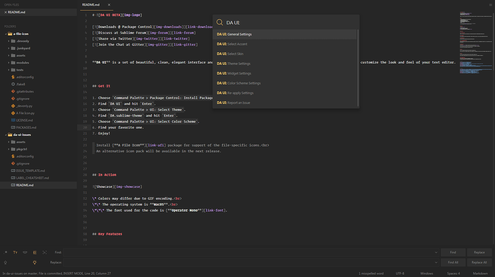Click the command palette list scrollbar
Screen dimensions: 495x277
[358, 68]
